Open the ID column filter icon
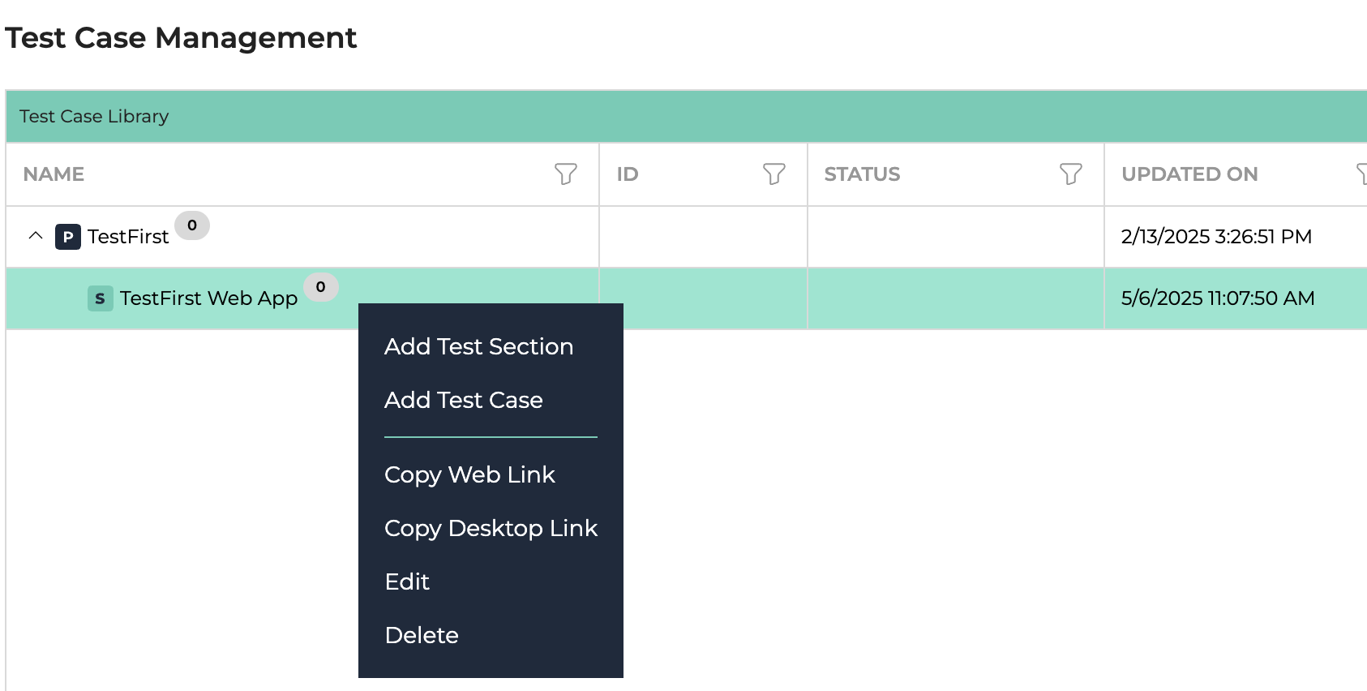This screenshot has width=1367, height=691. [773, 174]
